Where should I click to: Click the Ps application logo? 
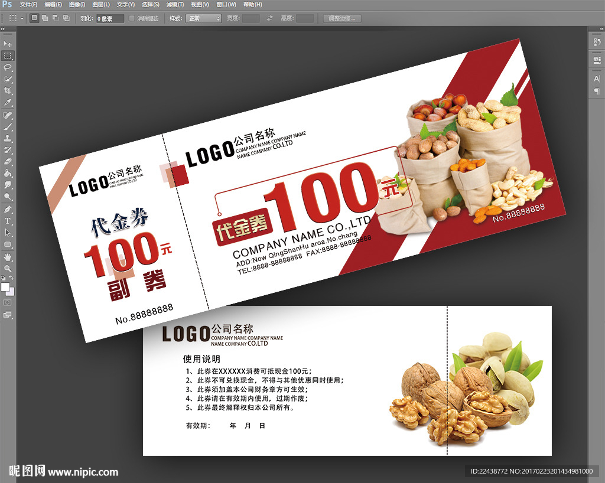tap(7, 4)
